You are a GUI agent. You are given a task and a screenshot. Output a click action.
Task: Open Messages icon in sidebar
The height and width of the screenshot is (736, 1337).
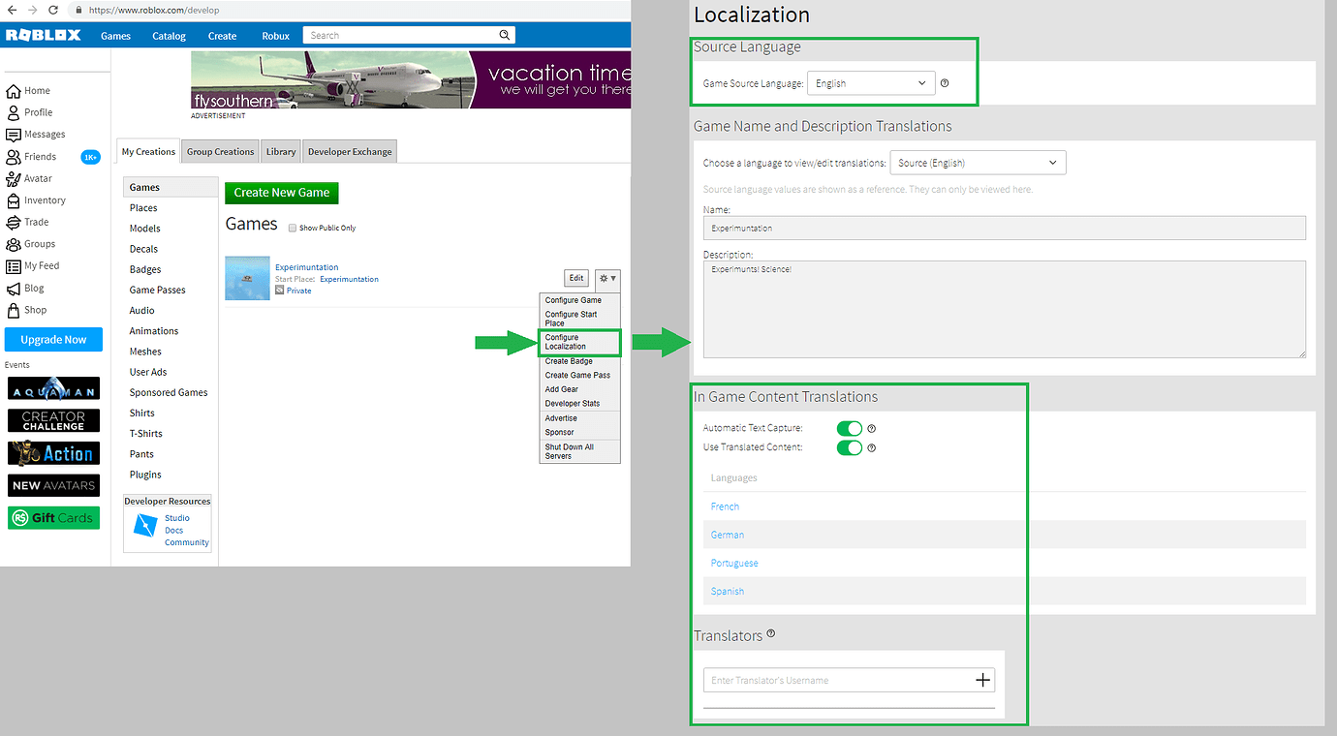pyautogui.click(x=14, y=135)
